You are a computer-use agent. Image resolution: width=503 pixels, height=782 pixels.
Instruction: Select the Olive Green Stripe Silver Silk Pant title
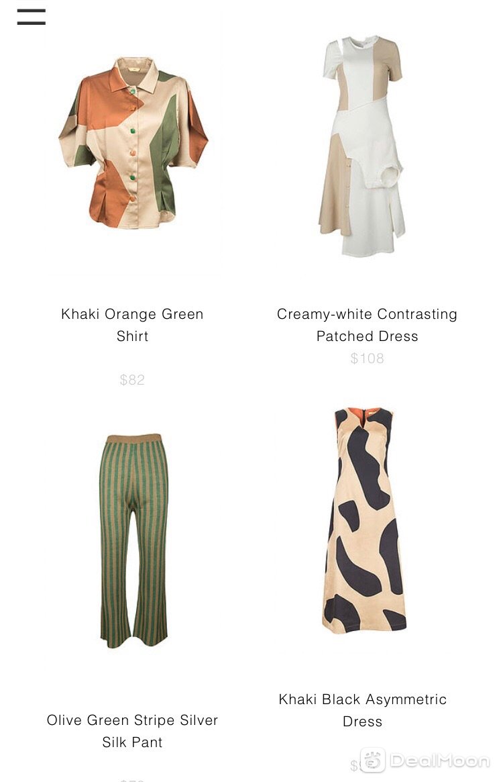click(x=132, y=731)
